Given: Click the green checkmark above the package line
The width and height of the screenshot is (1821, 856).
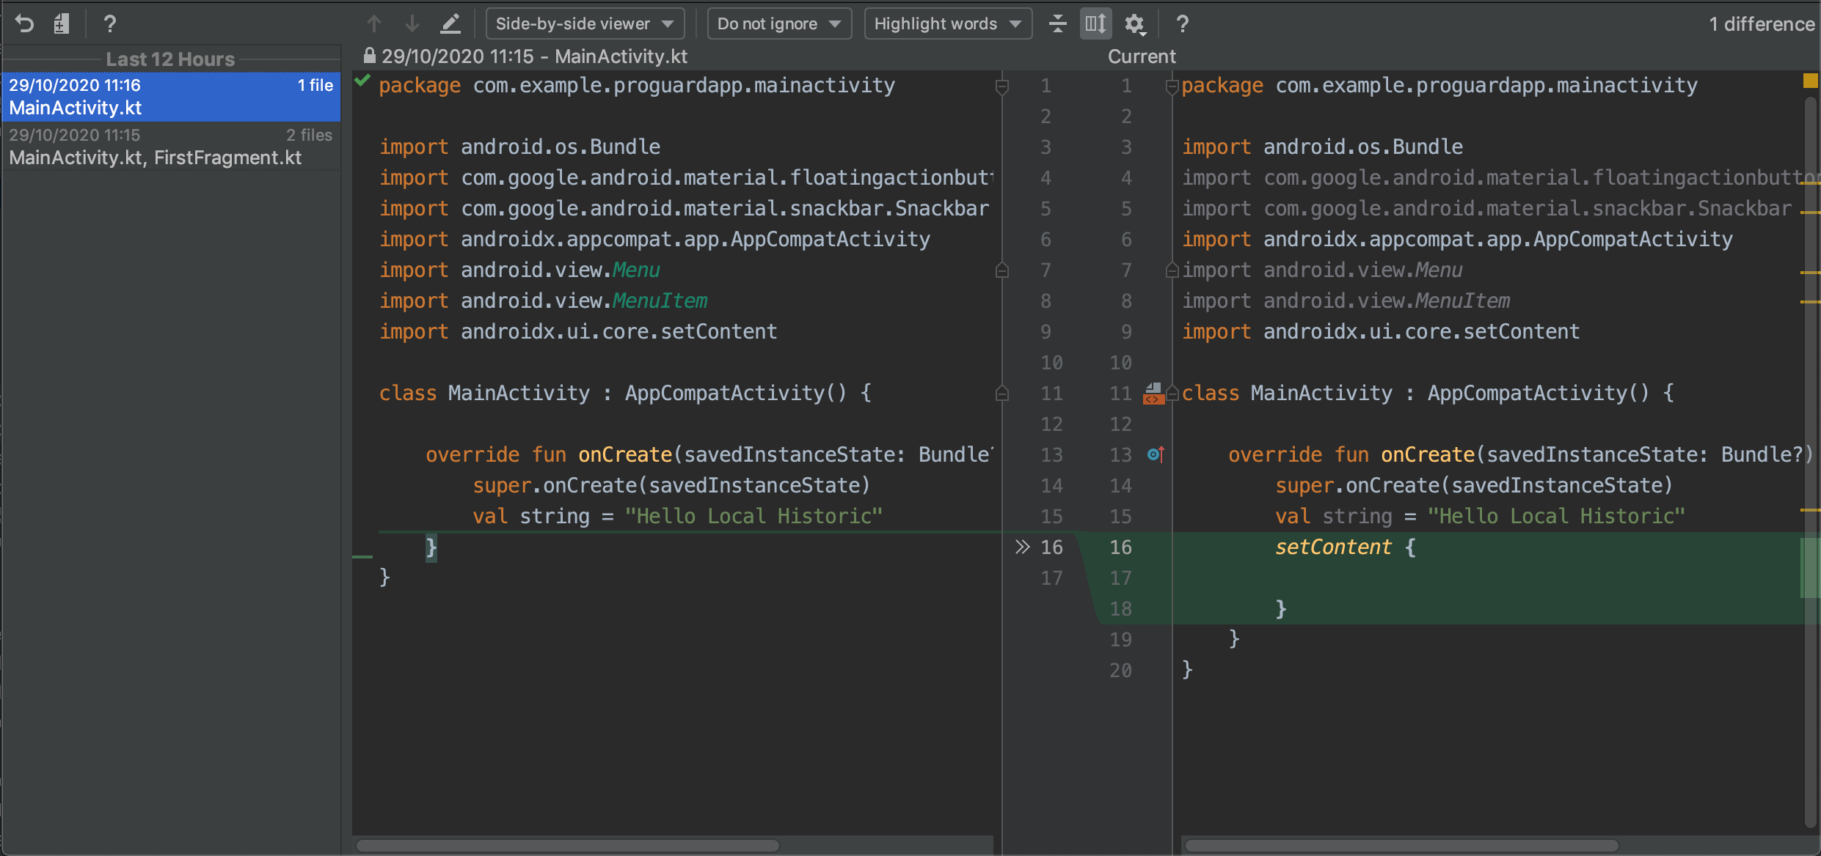Looking at the screenshot, I should [361, 81].
